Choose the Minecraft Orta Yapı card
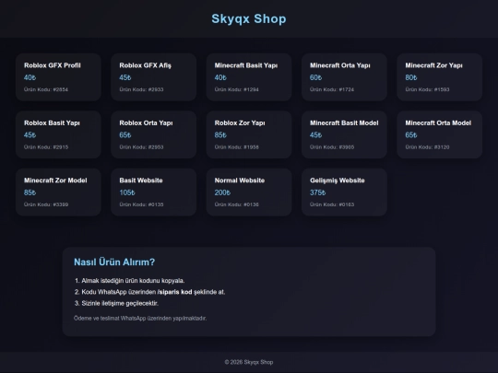The width and height of the screenshot is (498, 373). point(344,77)
